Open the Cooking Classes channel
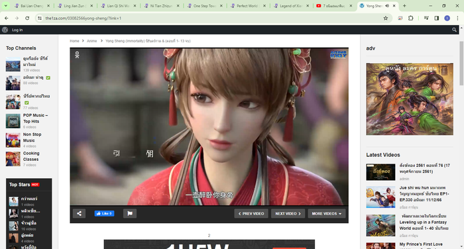Screen dimensions: 464x249 [x=31, y=156]
